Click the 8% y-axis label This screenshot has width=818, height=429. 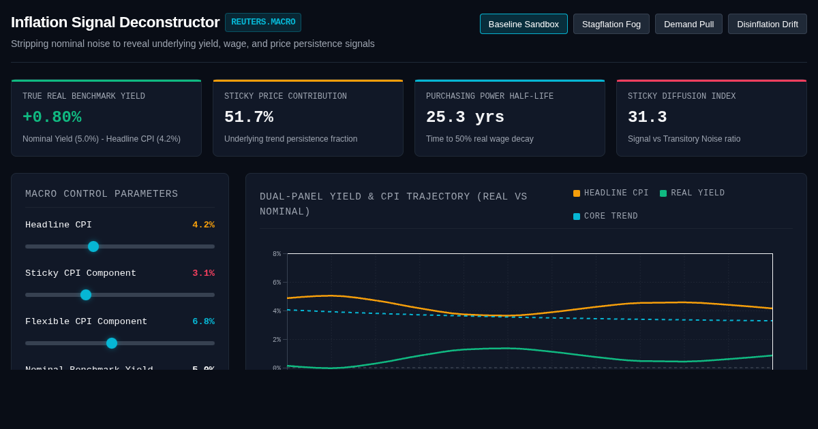pyautogui.click(x=277, y=254)
